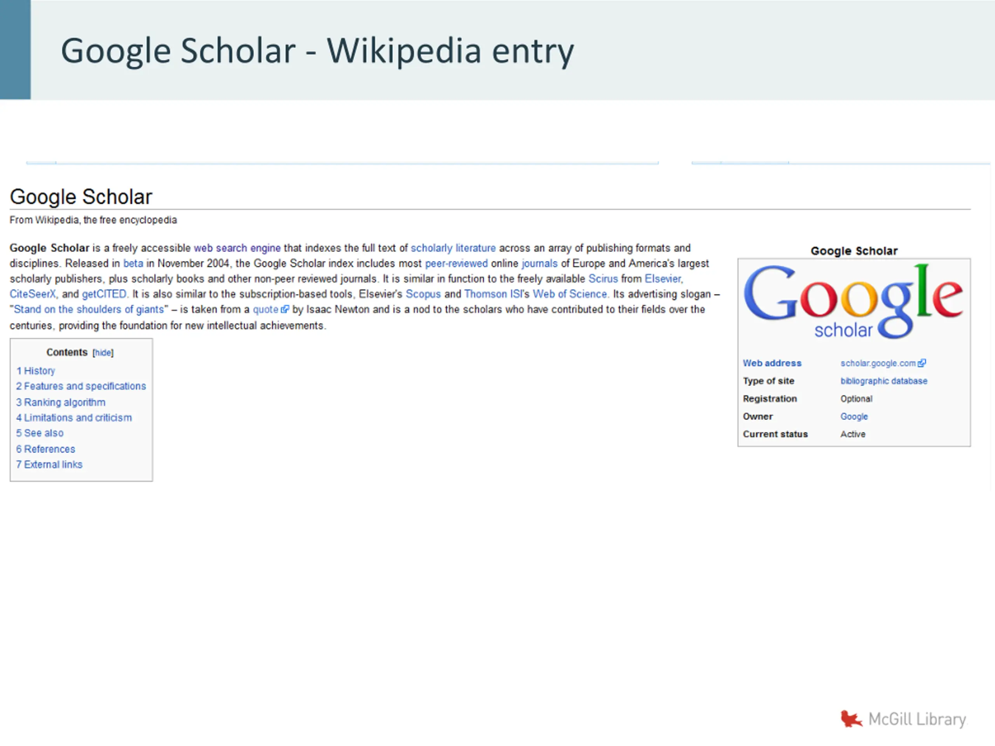Viewport: 995px width, 746px height.
Task: Follow the web search engine link
Action: coord(237,248)
